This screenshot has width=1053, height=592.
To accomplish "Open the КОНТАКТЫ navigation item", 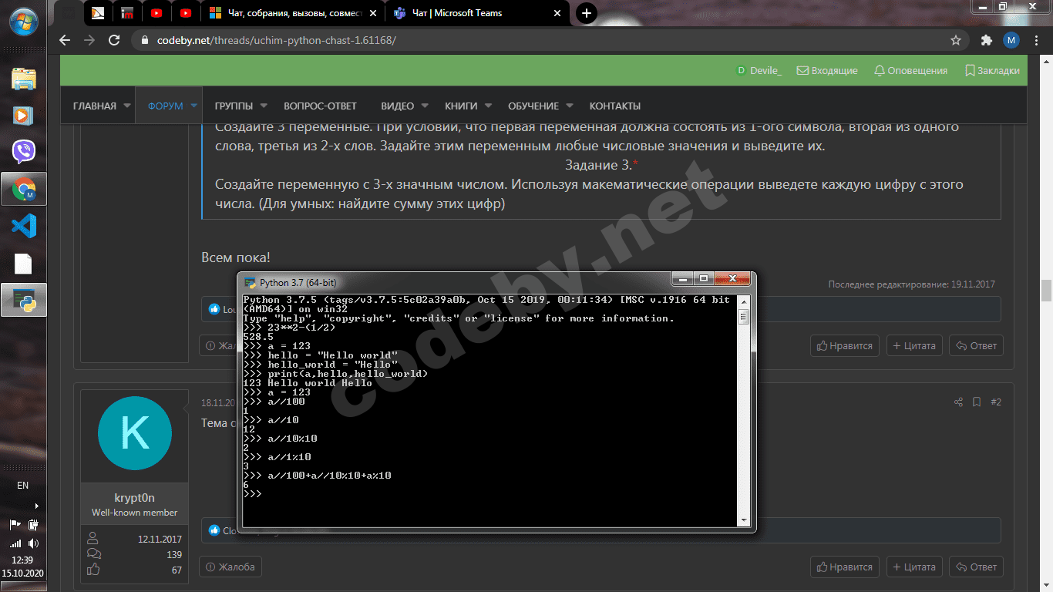I will (x=615, y=106).
